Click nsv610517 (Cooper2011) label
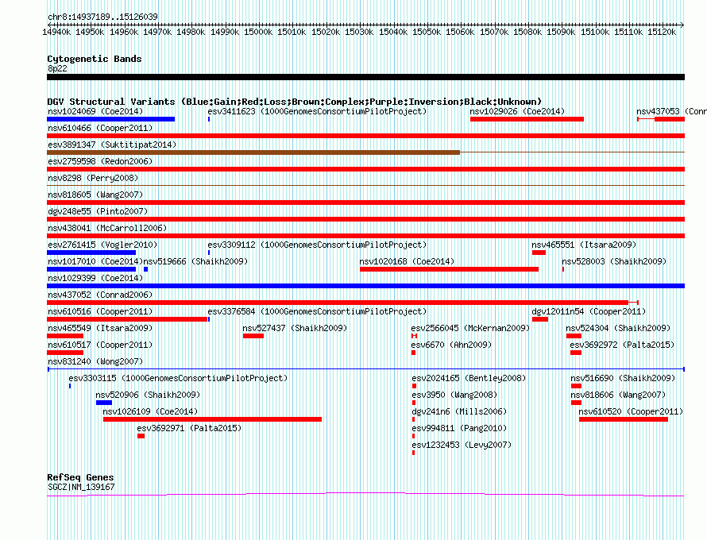 click(100, 345)
